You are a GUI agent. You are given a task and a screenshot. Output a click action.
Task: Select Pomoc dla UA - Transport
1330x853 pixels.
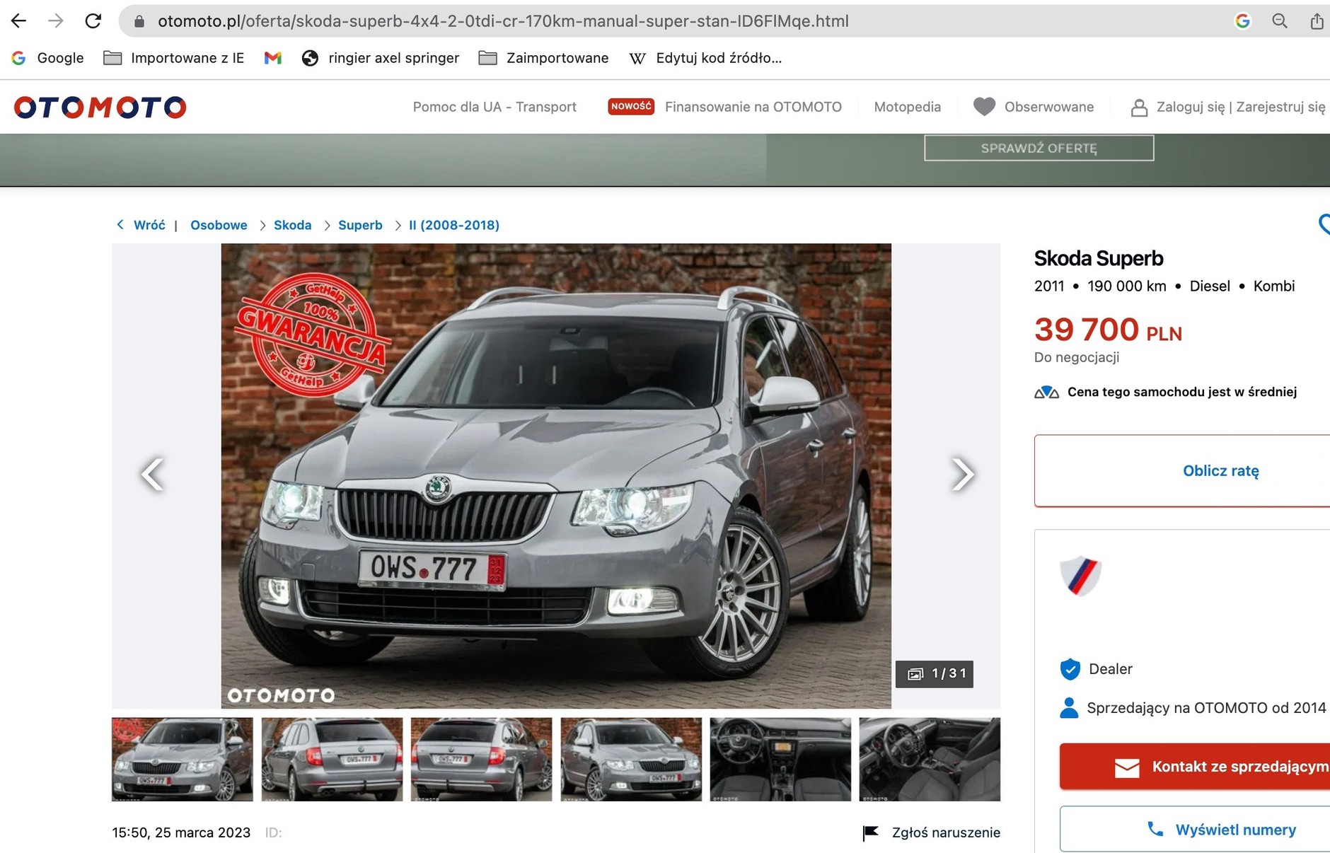(495, 107)
